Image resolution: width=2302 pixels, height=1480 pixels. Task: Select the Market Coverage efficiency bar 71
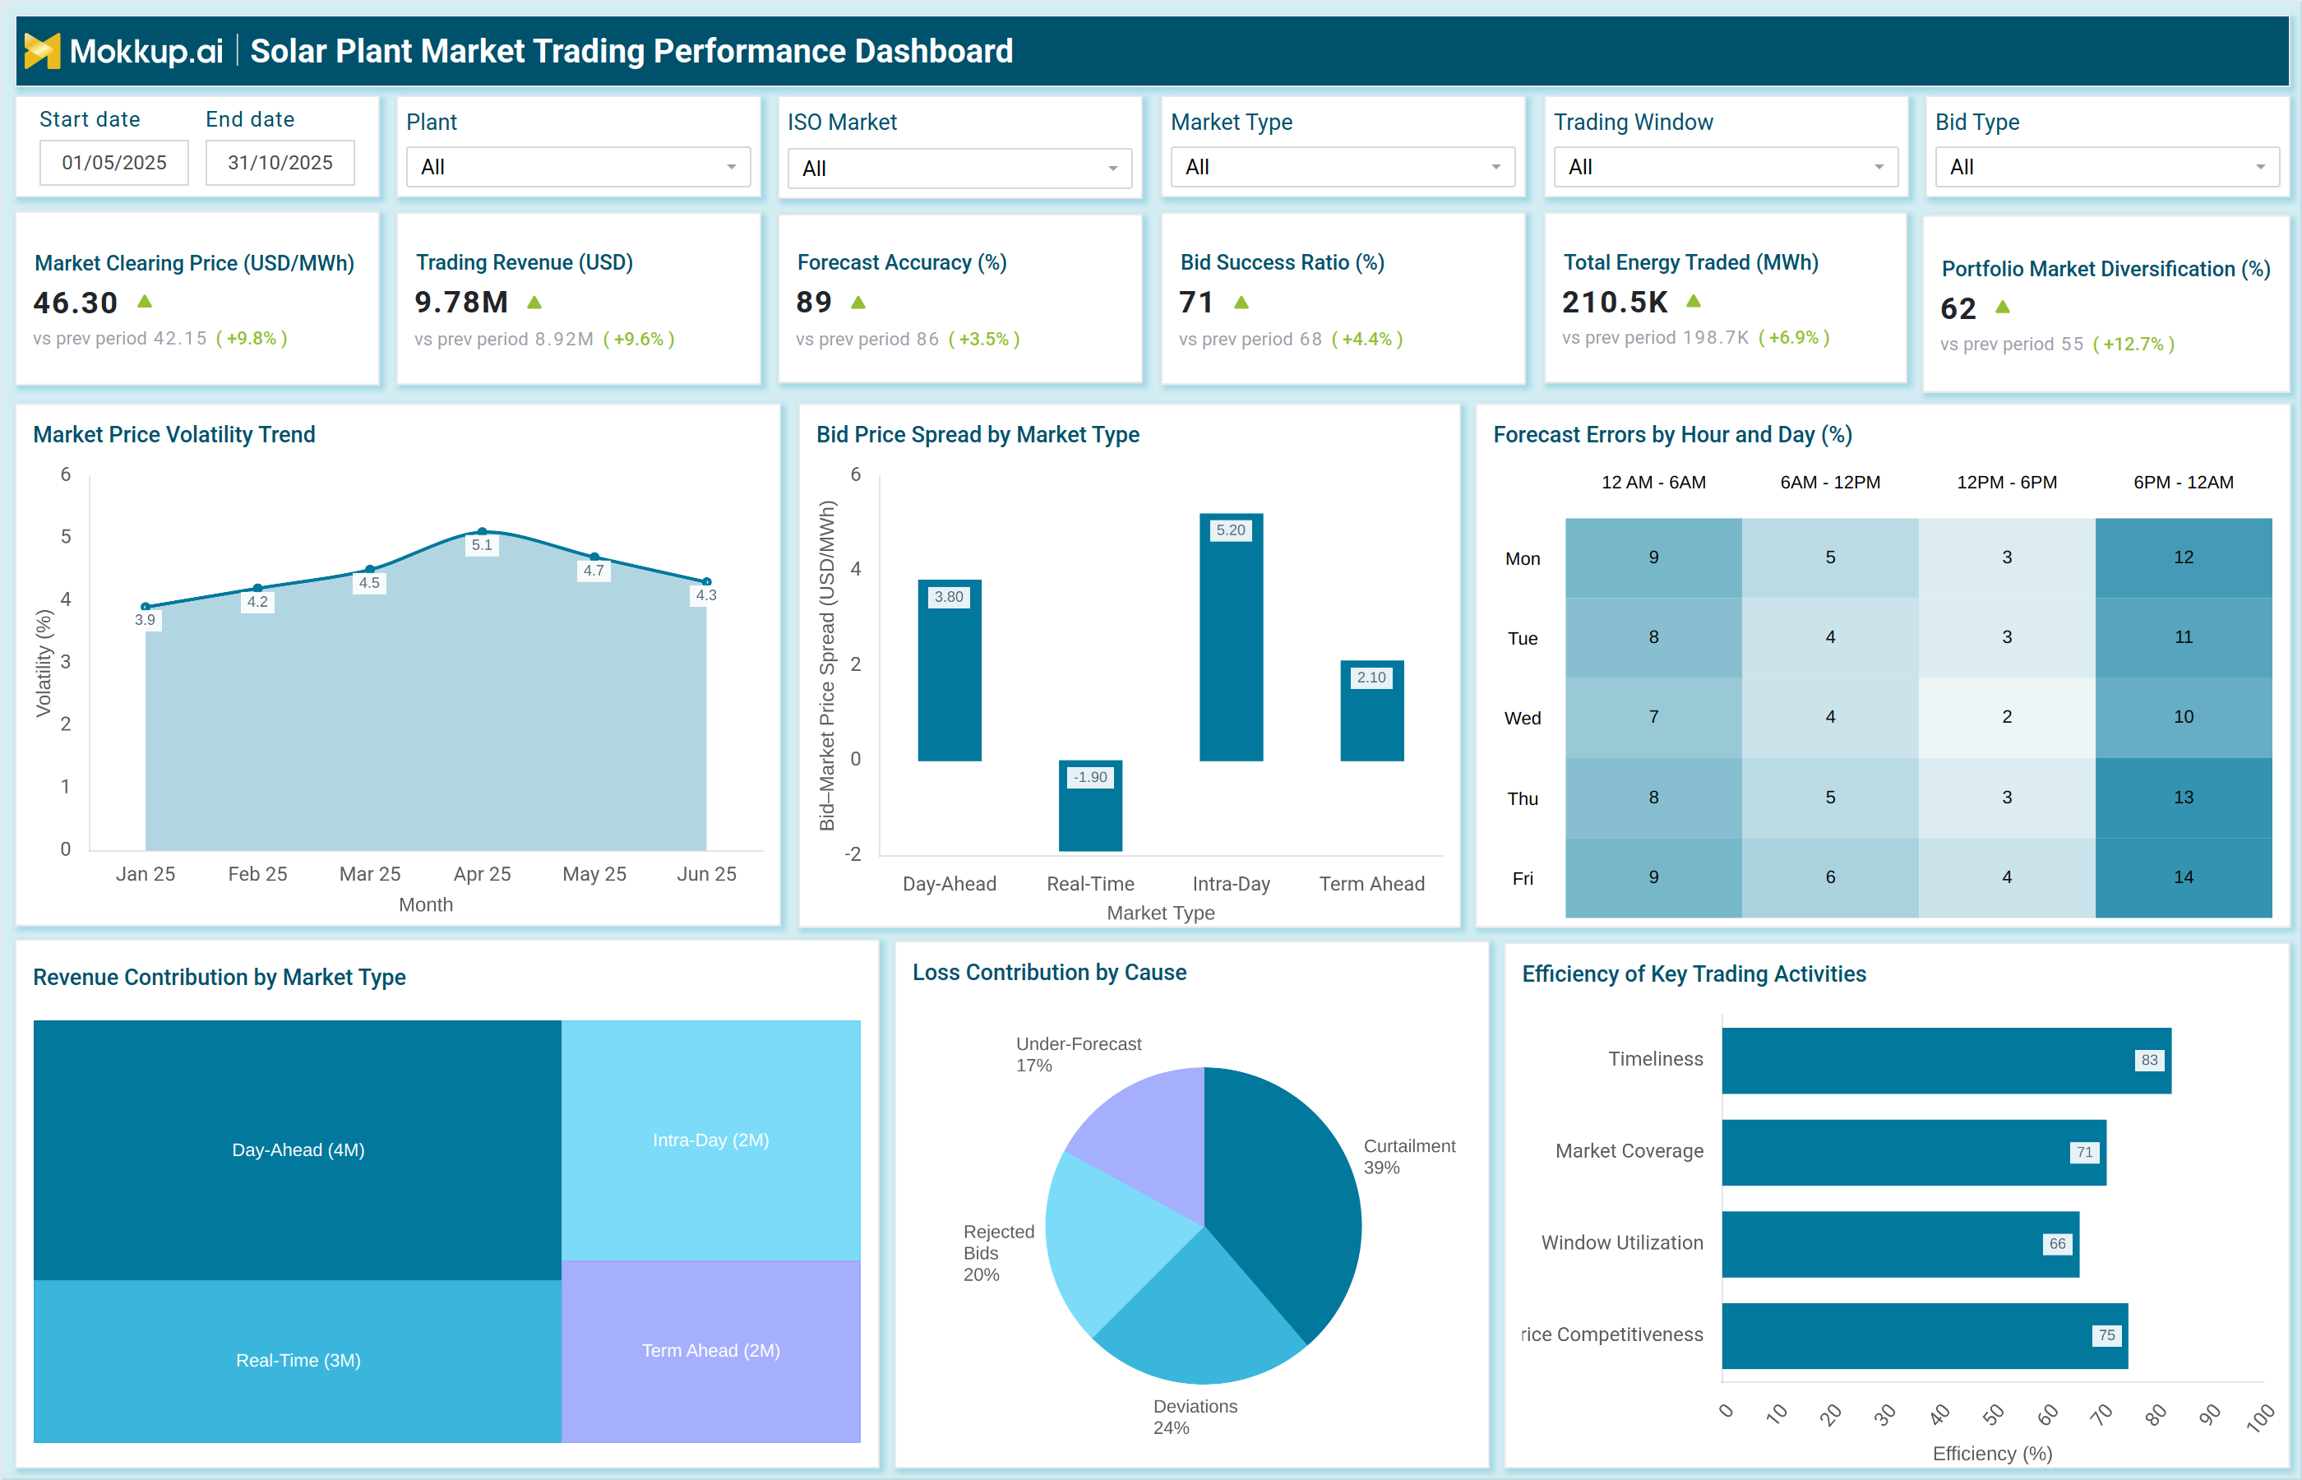click(x=1914, y=1152)
